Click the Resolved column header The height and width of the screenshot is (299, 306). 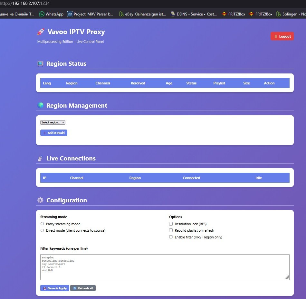pos(138,83)
